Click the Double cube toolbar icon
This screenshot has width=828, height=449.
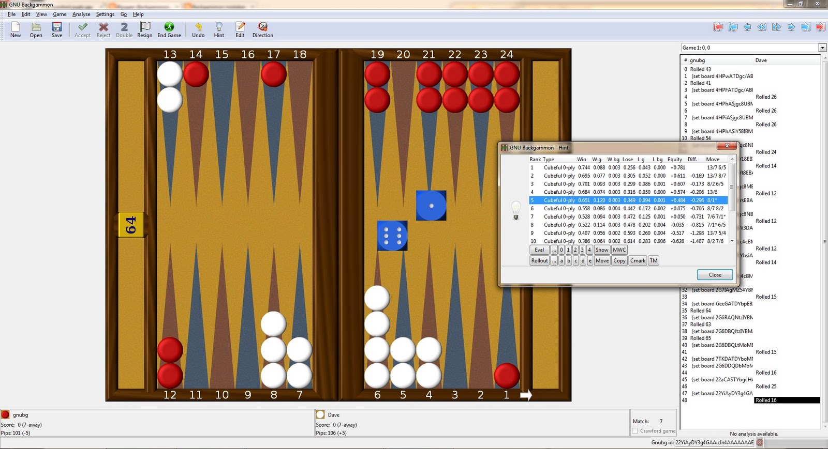[x=124, y=29]
